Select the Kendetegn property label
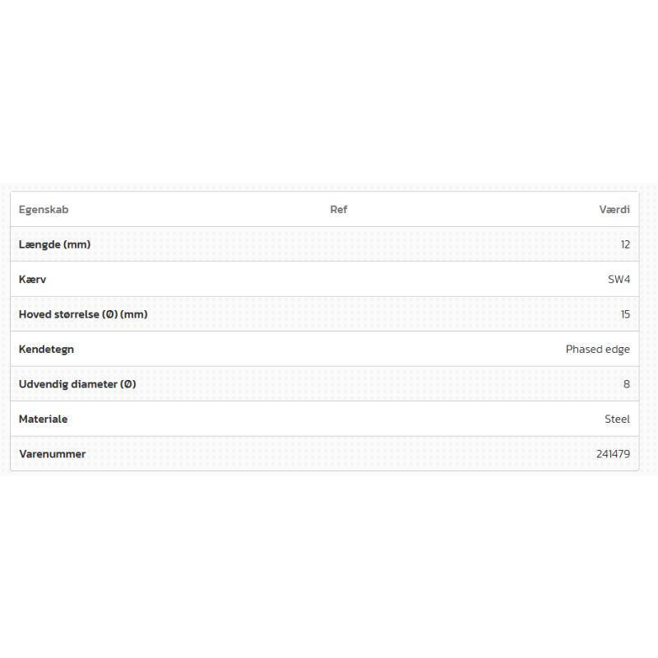Image resolution: width=658 pixels, height=658 pixels. coord(46,350)
